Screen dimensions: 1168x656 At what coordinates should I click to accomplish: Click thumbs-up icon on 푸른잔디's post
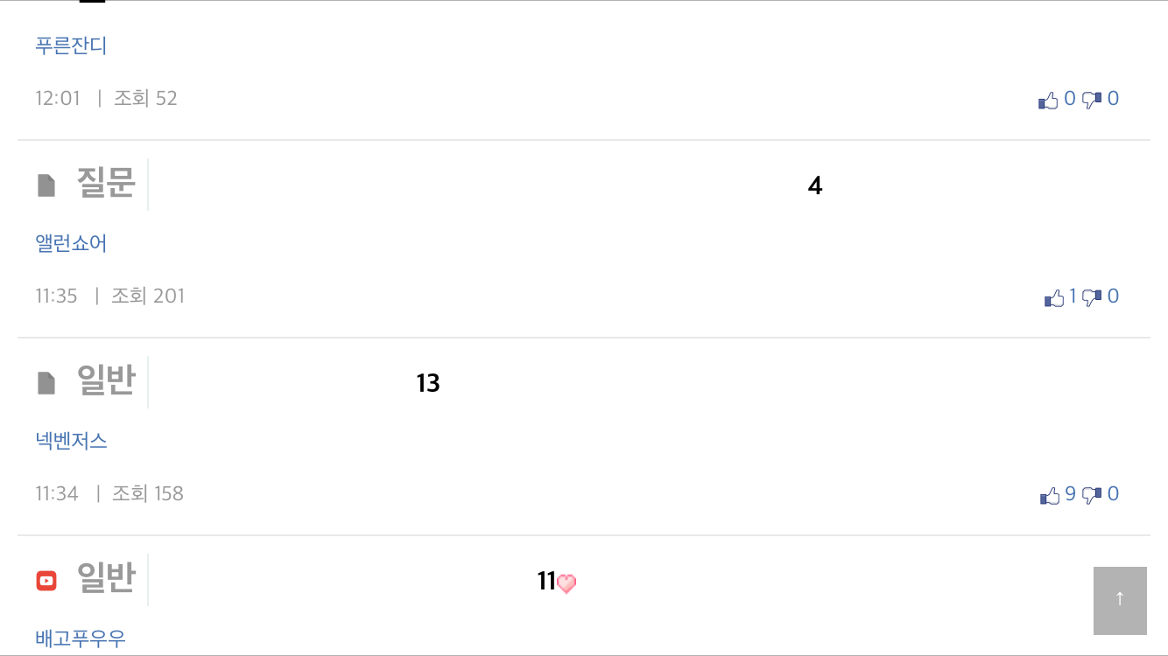tap(1048, 101)
